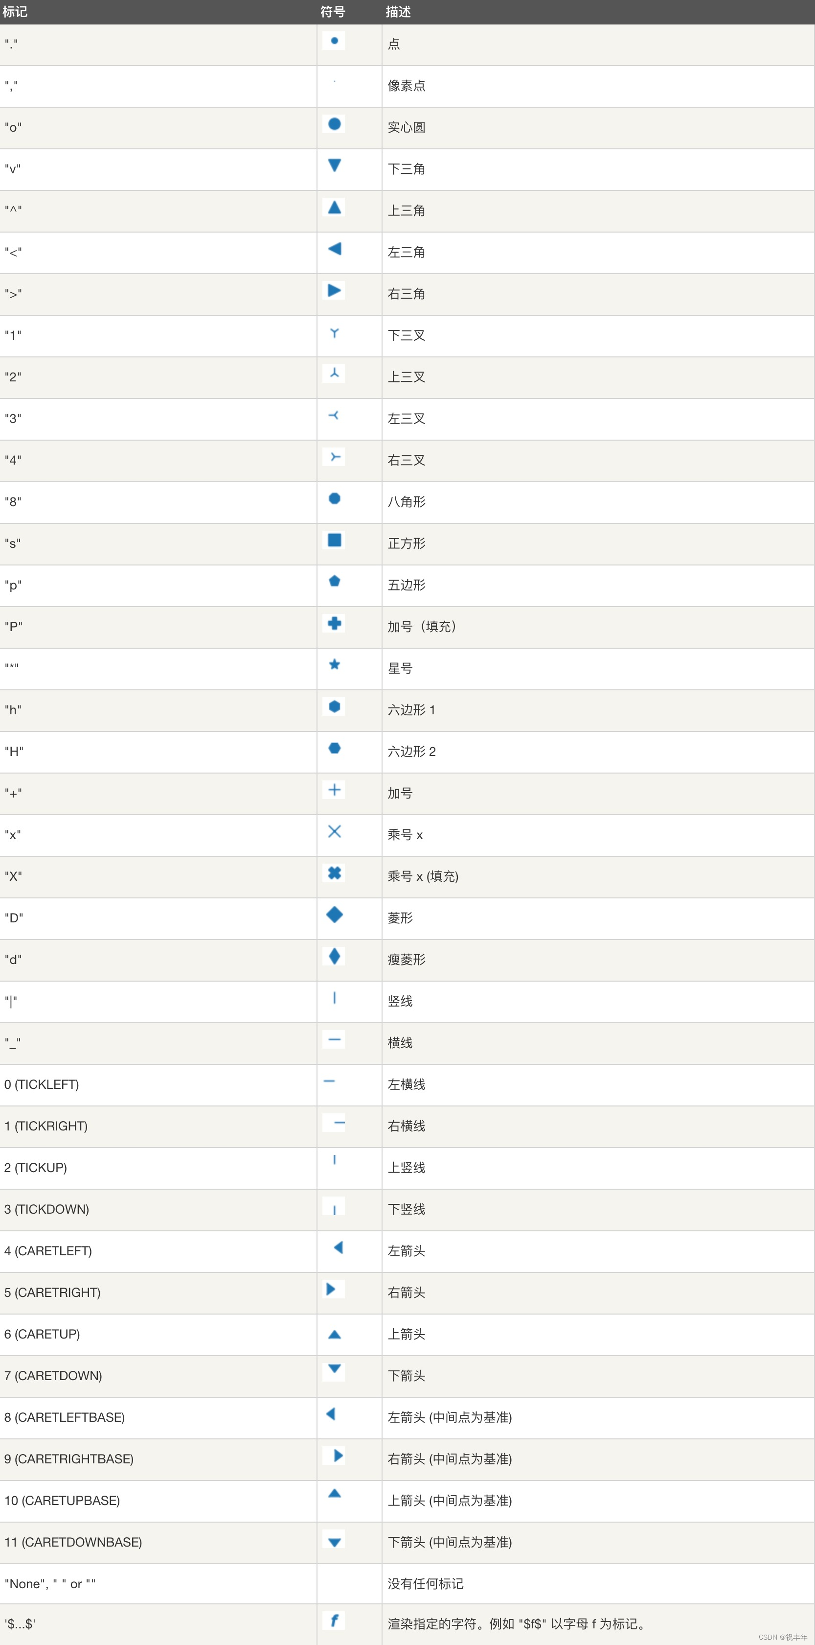This screenshot has height=1645, width=815.
Task: Click the 标记 column header
Action: click(15, 11)
